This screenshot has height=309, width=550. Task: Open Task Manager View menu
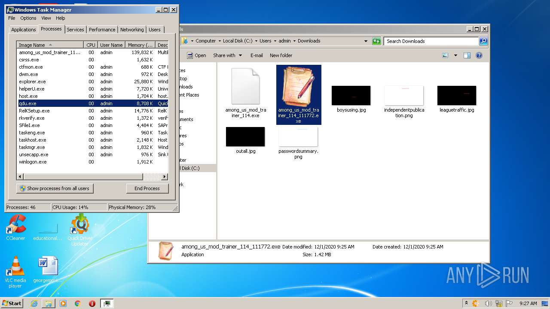click(x=46, y=18)
